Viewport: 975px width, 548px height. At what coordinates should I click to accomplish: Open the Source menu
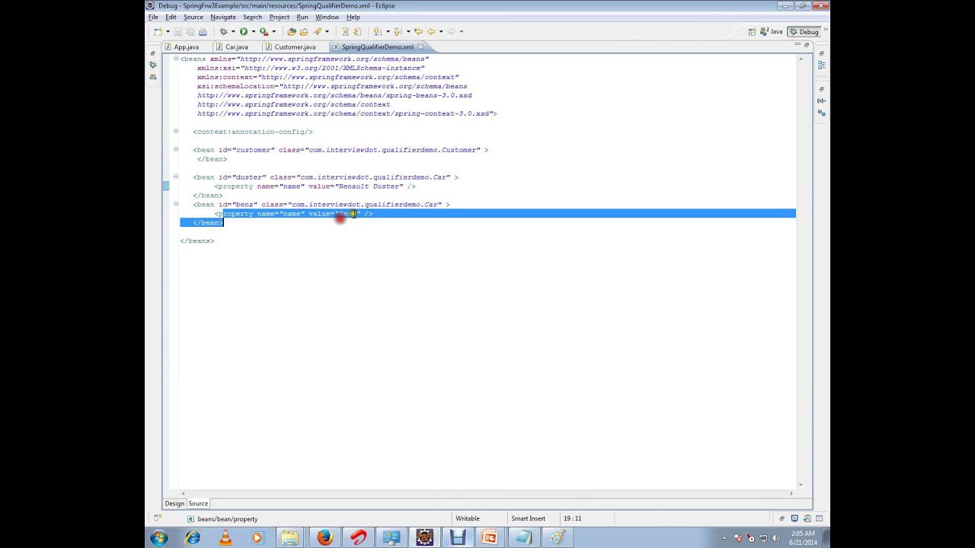193,17
